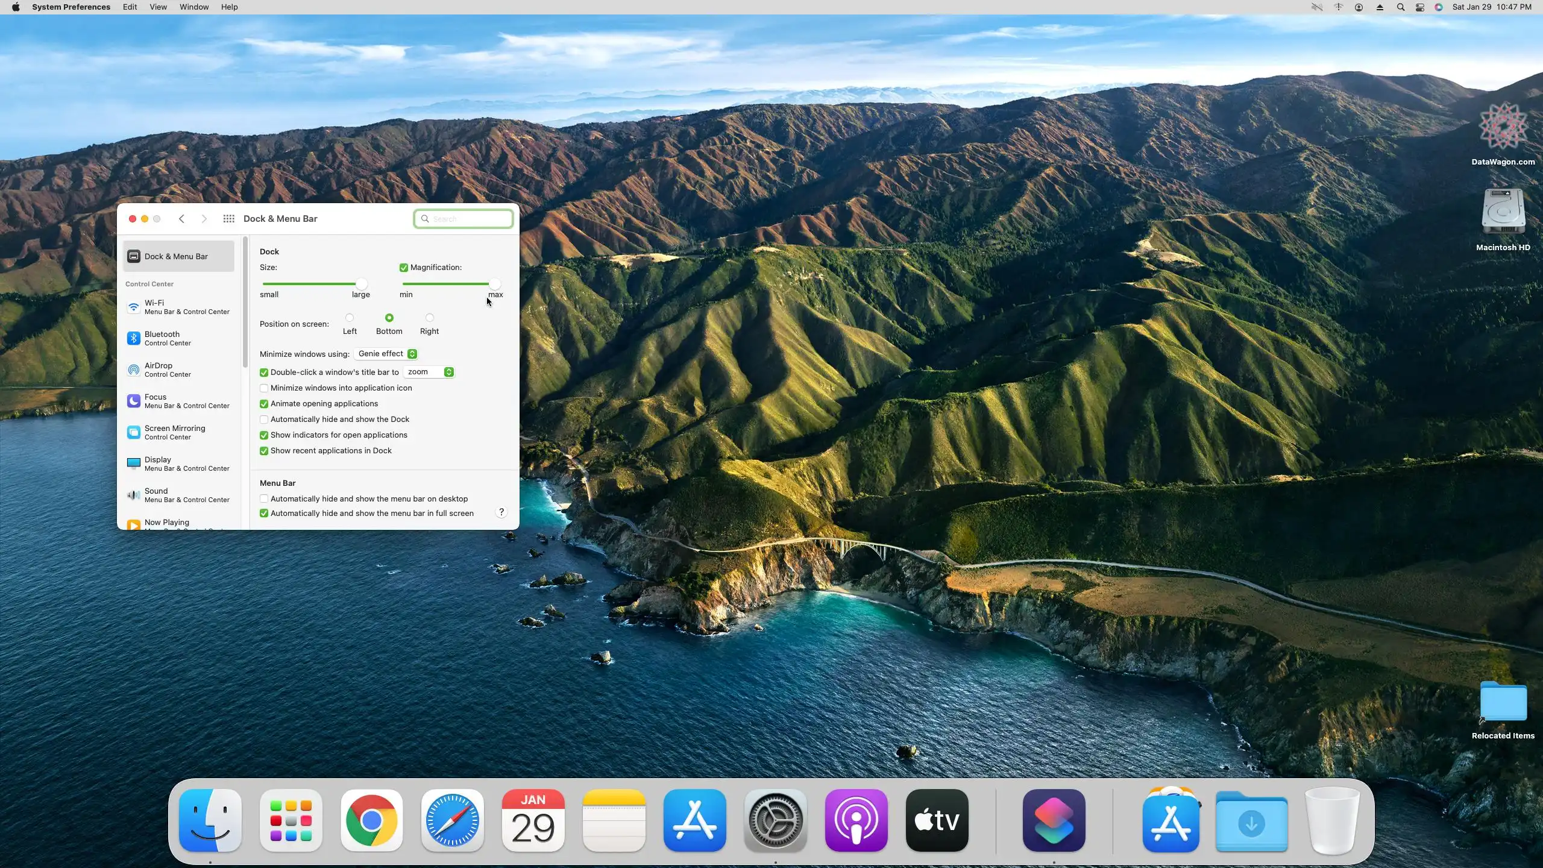
Task: Click the Dock Size slider track
Action: [x=310, y=283]
